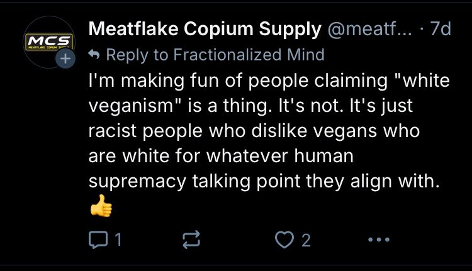Click the Reply to Fractionalized Mind label
Image resolution: width=472 pixels, height=271 pixels.
click(215, 55)
